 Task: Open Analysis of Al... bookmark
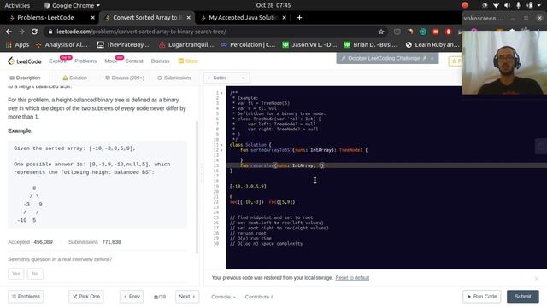pyautogui.click(x=62, y=45)
